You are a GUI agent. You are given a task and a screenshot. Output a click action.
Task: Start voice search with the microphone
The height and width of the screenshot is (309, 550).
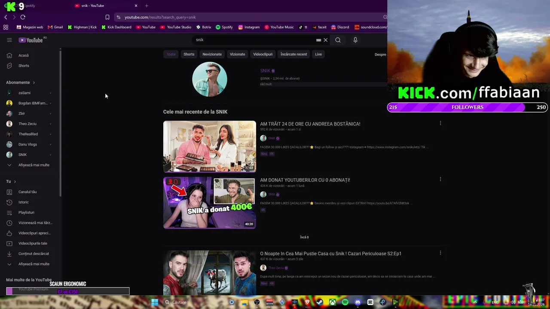355,40
